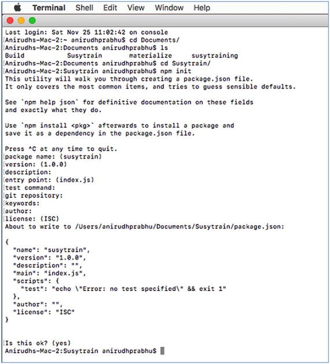Open the View menu
This screenshot has width=330, height=364.
pyautogui.click(x=136, y=8)
